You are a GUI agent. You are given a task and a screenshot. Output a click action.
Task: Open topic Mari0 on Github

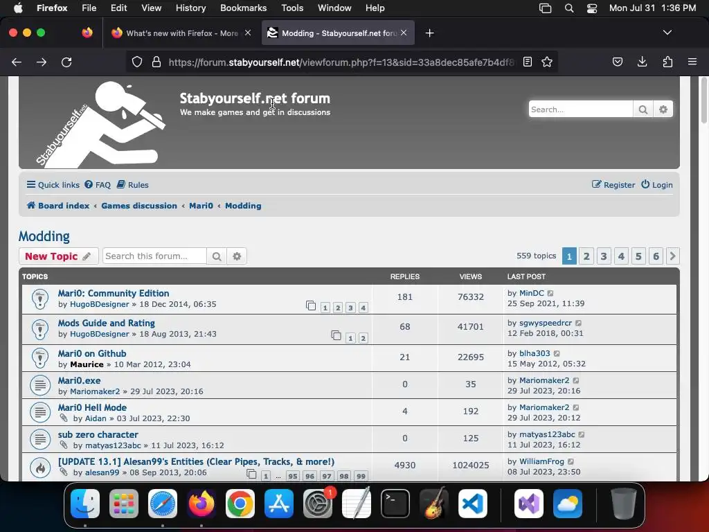92,353
